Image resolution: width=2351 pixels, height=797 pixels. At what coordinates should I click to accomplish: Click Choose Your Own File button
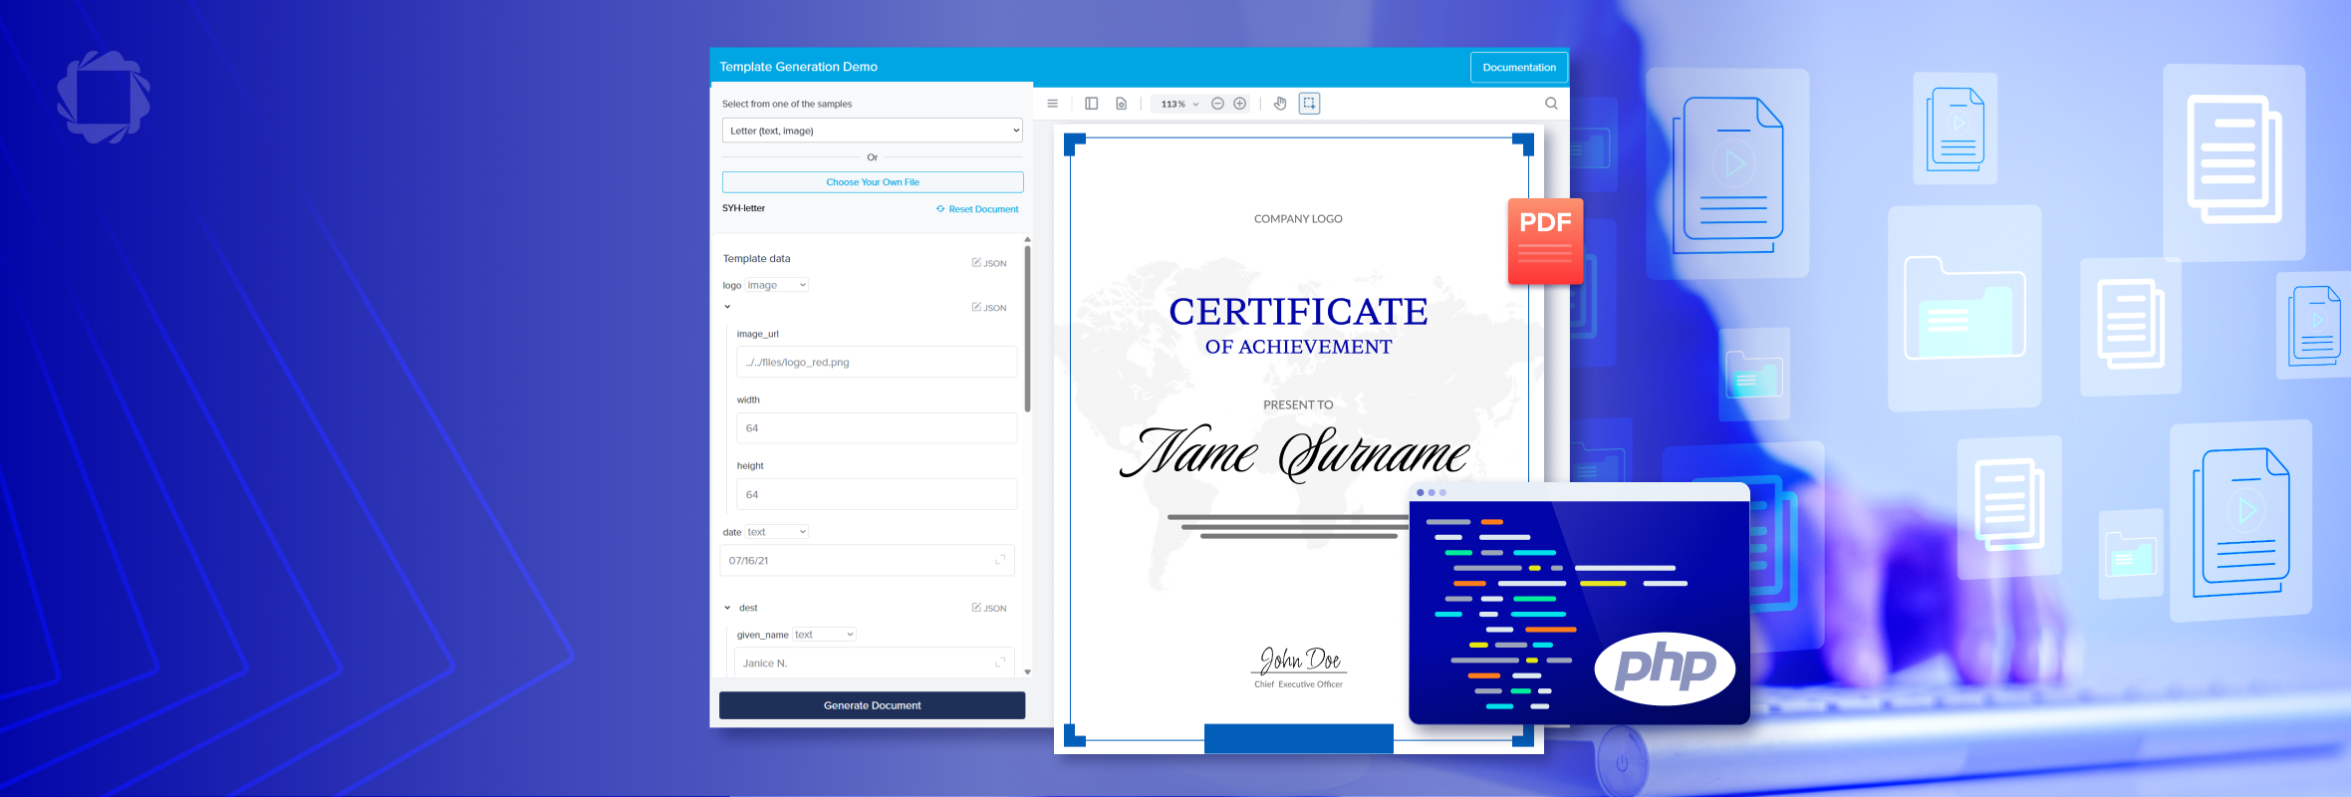coord(873,182)
